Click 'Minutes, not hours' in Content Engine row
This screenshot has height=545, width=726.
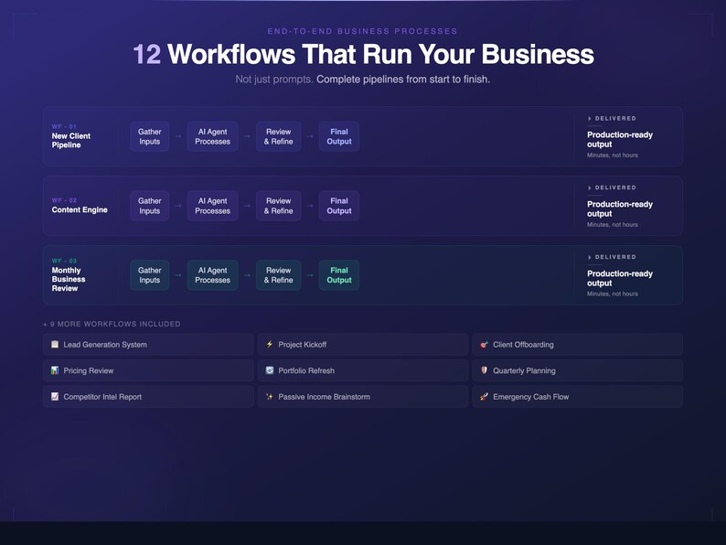(612, 225)
